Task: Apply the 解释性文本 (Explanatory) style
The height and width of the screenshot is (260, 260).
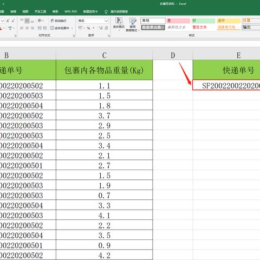Action: 177,27
